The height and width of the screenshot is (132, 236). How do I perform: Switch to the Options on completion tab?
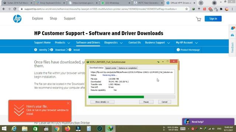128,68
